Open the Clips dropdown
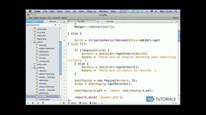 [94, 103]
